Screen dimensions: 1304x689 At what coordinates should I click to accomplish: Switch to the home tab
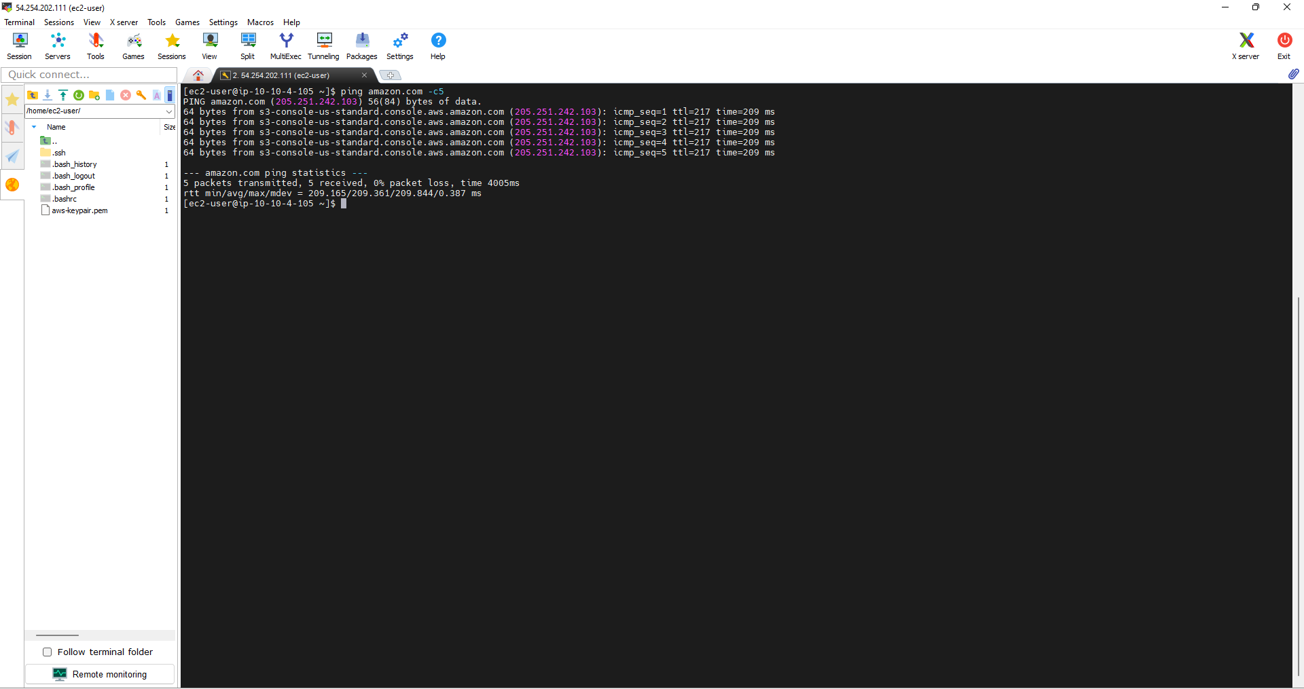(x=198, y=75)
